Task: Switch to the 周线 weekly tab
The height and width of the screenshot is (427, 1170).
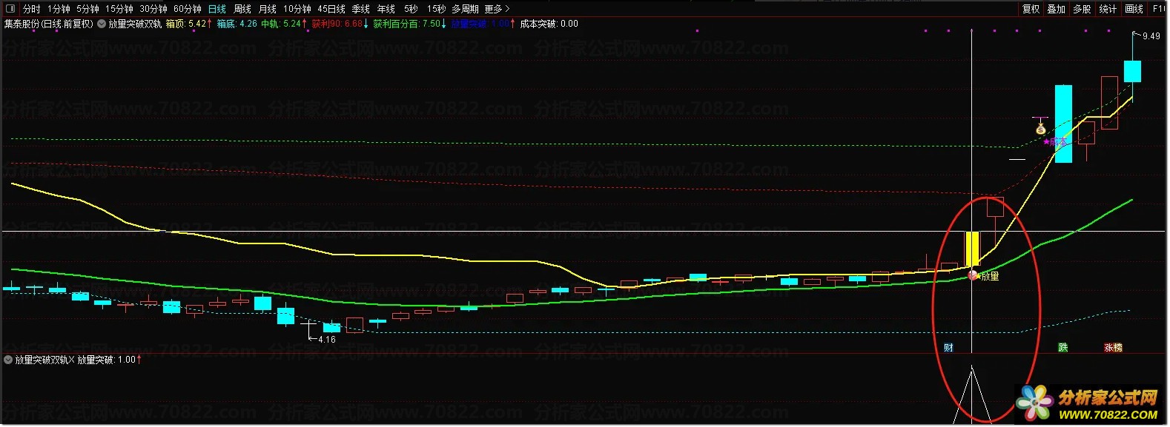Action: click(x=242, y=9)
